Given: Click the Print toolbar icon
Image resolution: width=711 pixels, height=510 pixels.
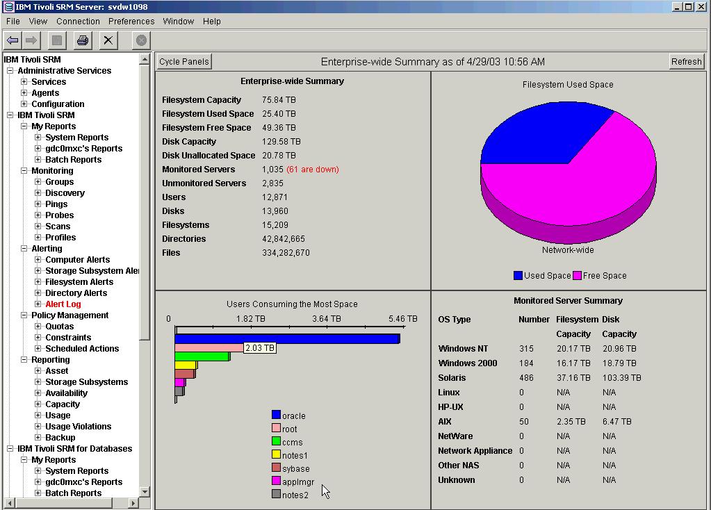Looking at the screenshot, I should (x=83, y=40).
